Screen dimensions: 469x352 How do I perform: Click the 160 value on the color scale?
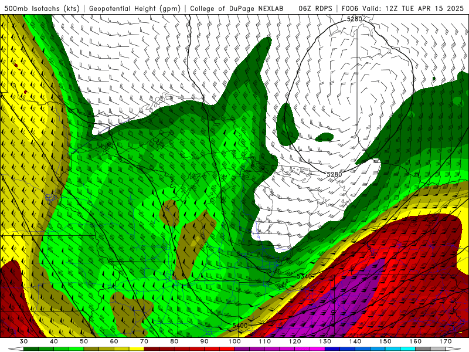416,341
